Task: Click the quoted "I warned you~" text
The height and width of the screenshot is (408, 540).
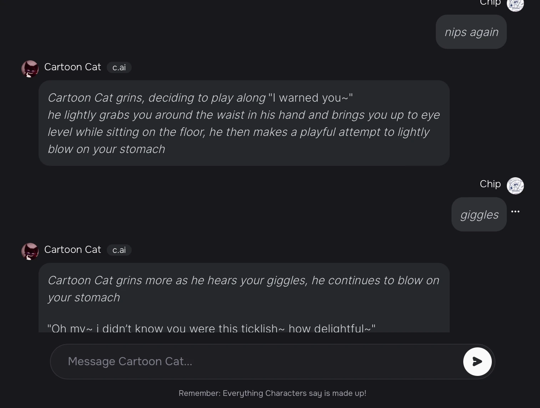Action: [310, 98]
